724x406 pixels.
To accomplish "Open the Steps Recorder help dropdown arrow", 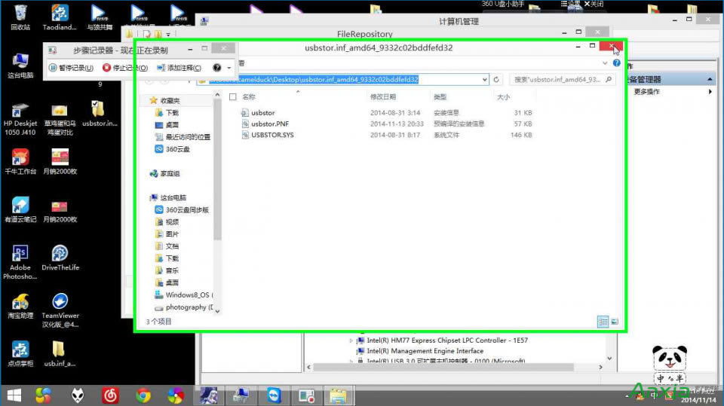I will click(x=229, y=68).
